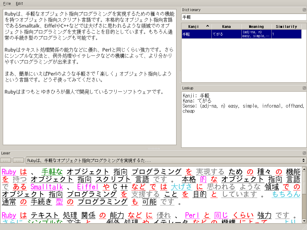Select the magenta token 的 in the Lexer

click(203, 179)
